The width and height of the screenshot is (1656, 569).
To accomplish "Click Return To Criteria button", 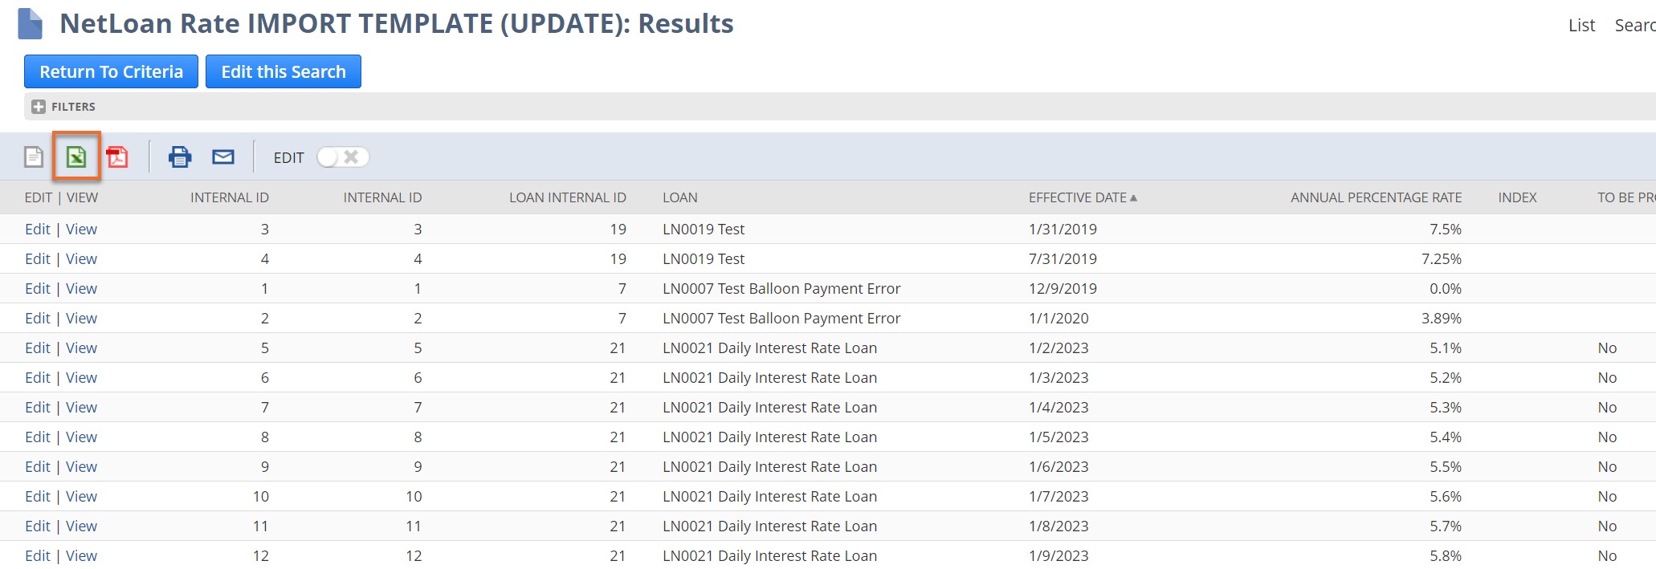I will click(111, 71).
